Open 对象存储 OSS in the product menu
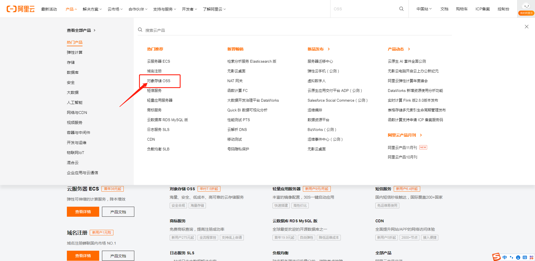535x261 pixels. (x=159, y=81)
